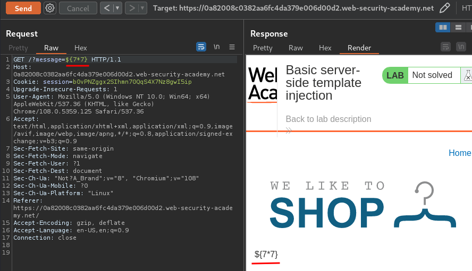
Task: Click the ${7*7} payload in request line
Action: (77, 59)
